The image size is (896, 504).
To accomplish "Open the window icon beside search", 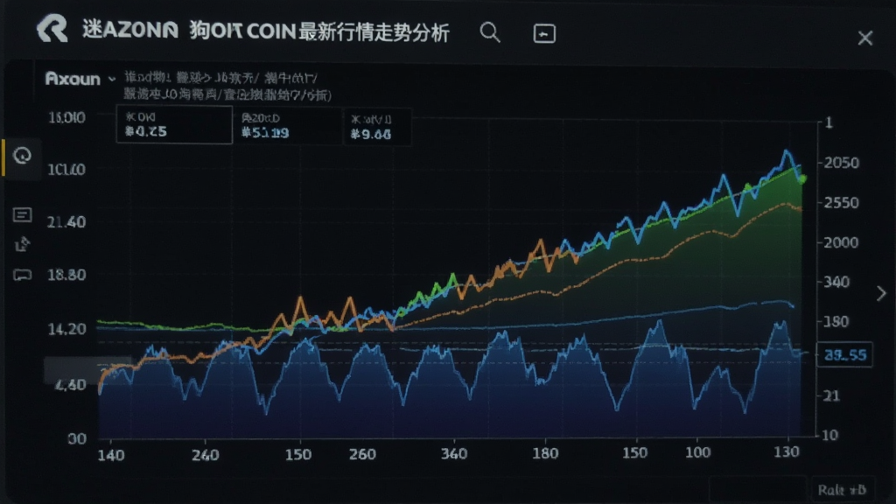I will [x=544, y=33].
